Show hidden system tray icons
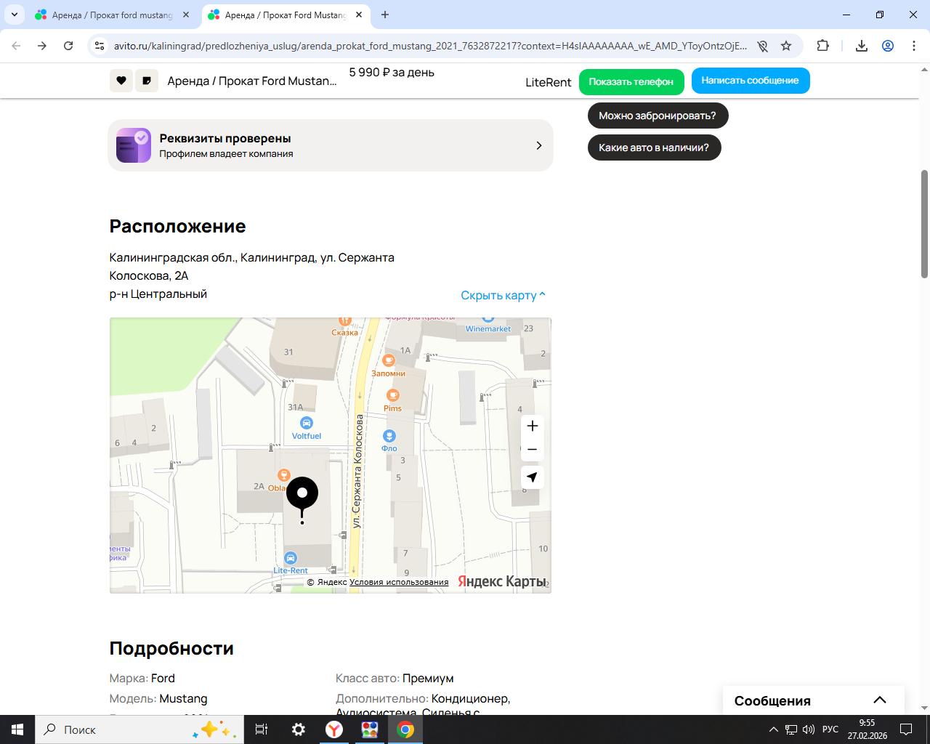This screenshot has width=930, height=744. pos(773,729)
